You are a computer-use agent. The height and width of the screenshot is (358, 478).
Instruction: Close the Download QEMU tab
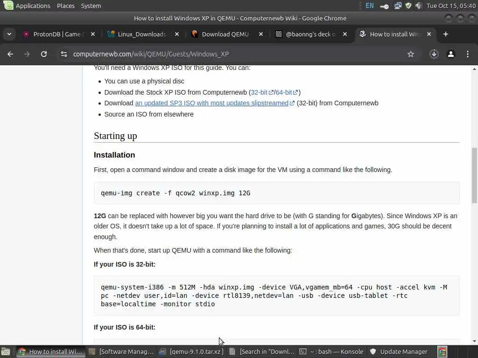tap(261, 34)
